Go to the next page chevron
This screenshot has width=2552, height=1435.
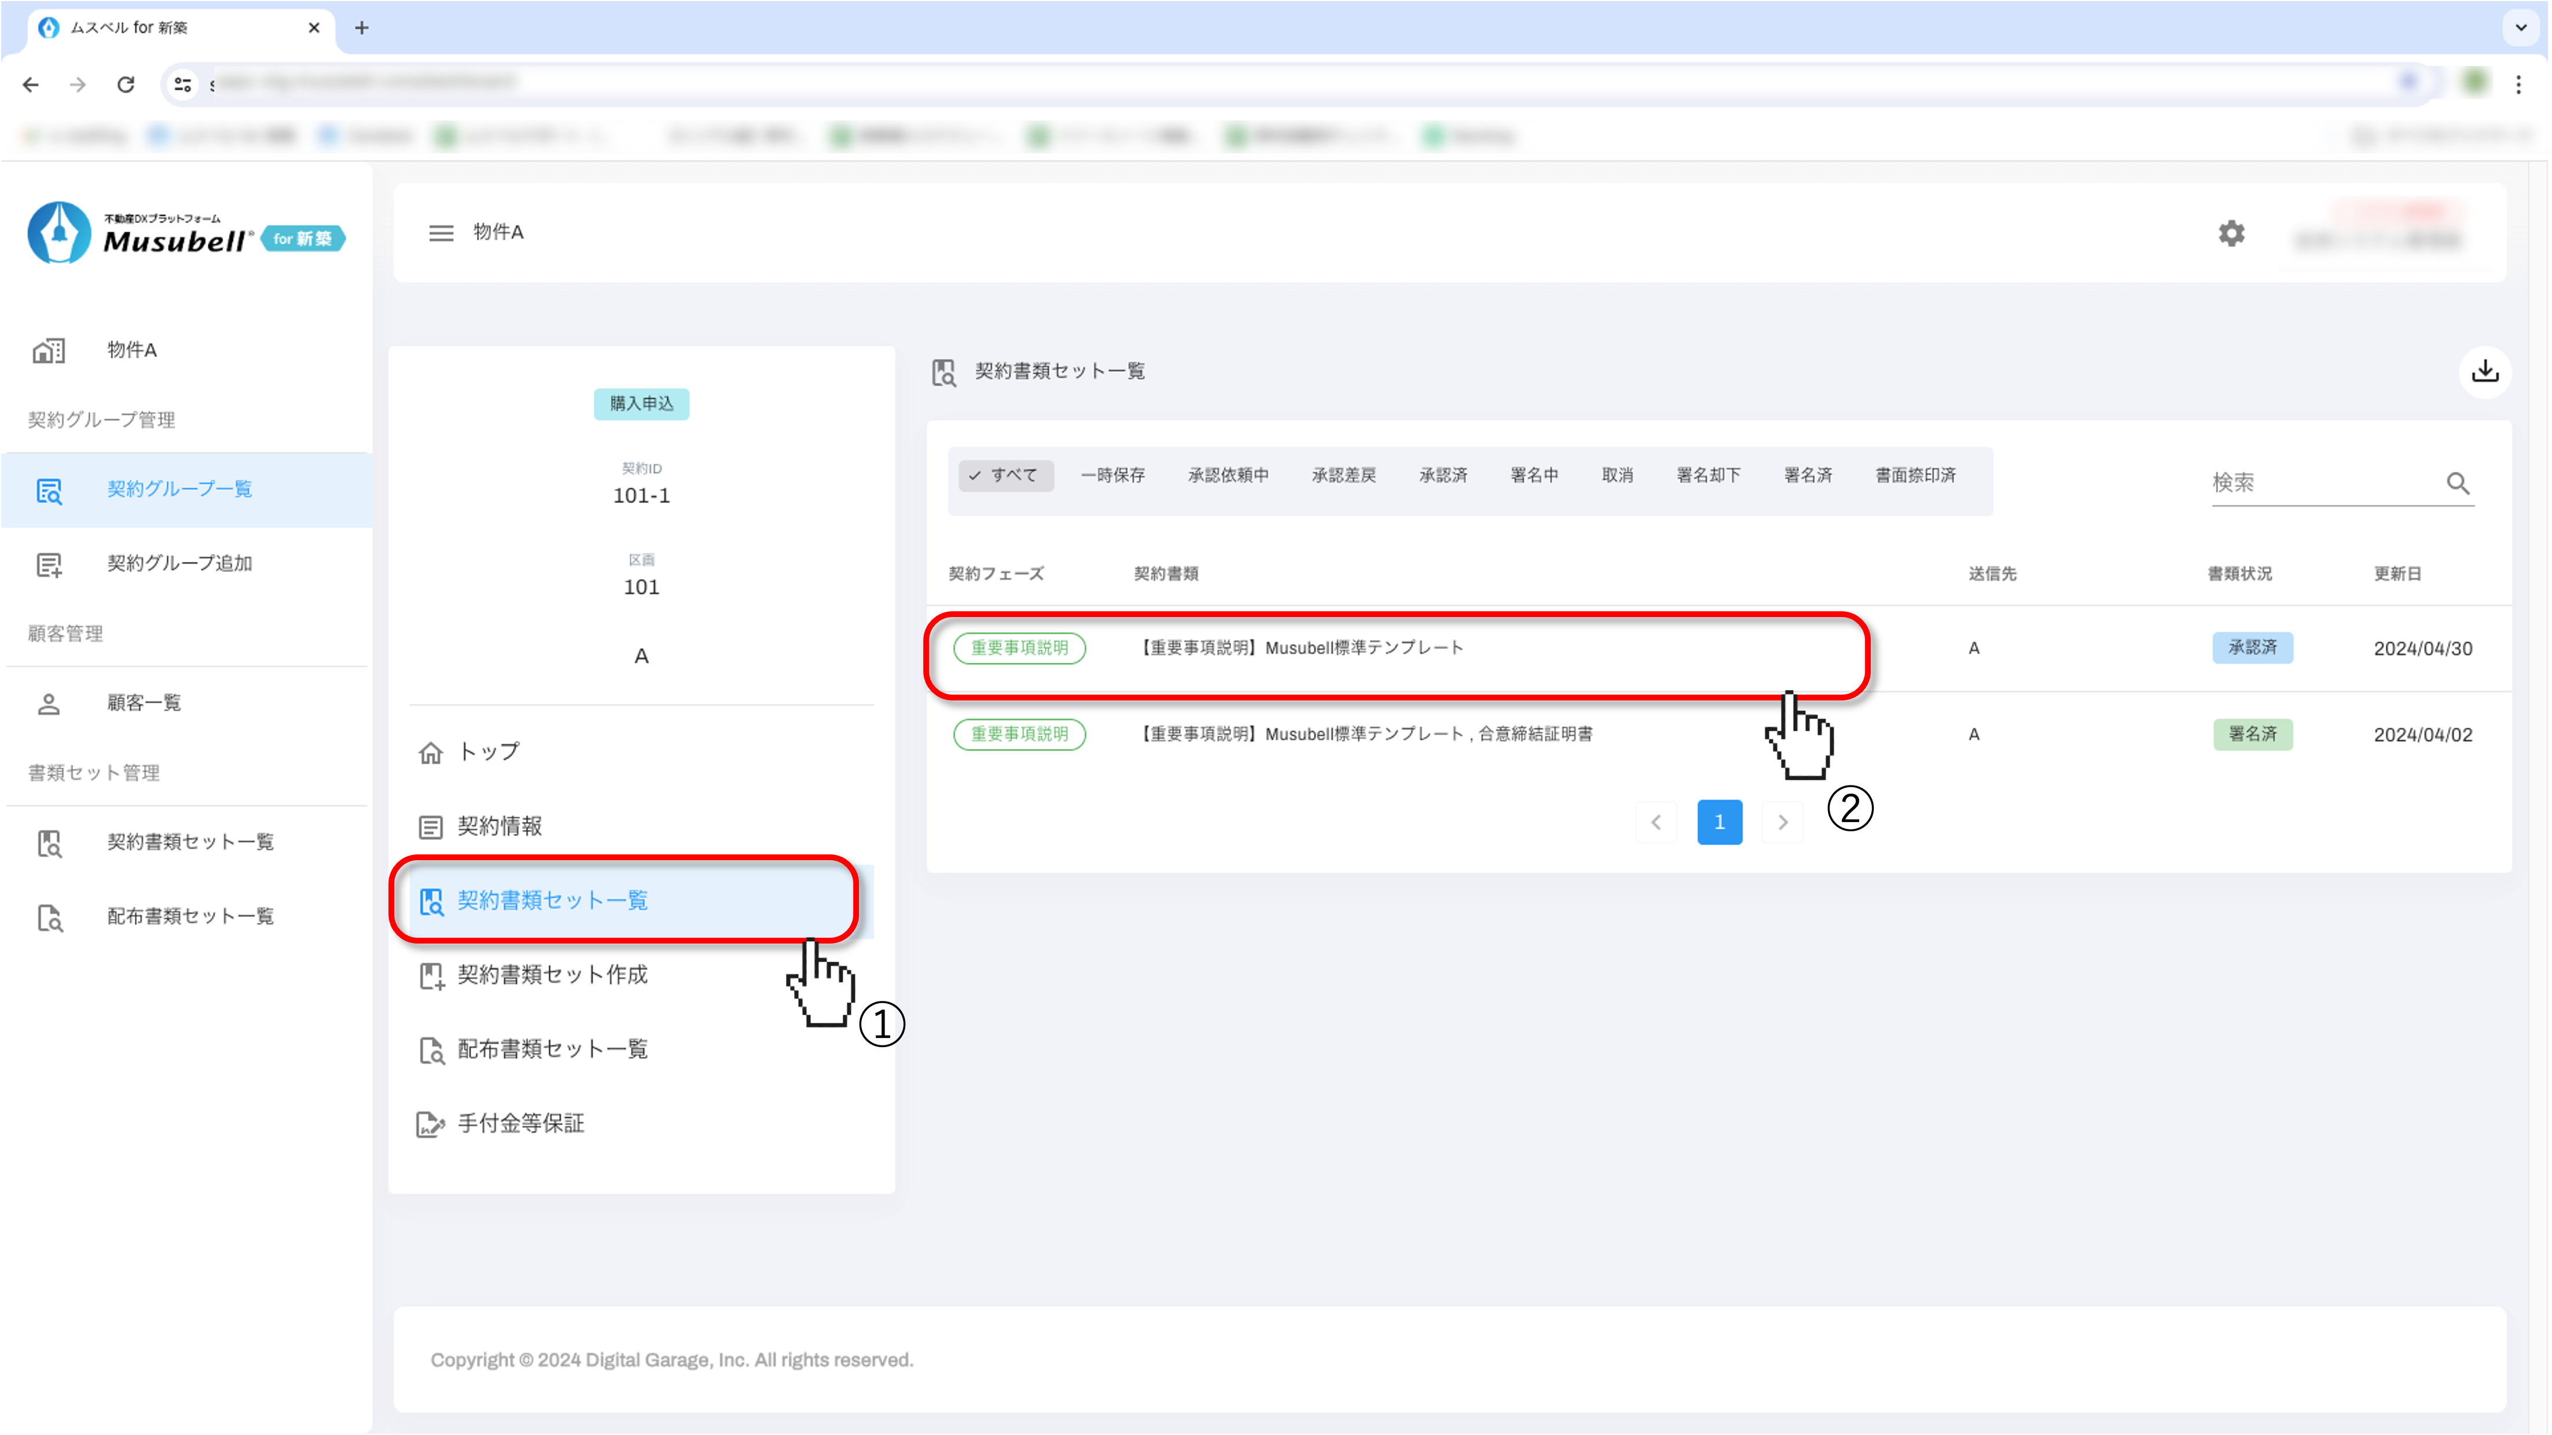point(1782,823)
